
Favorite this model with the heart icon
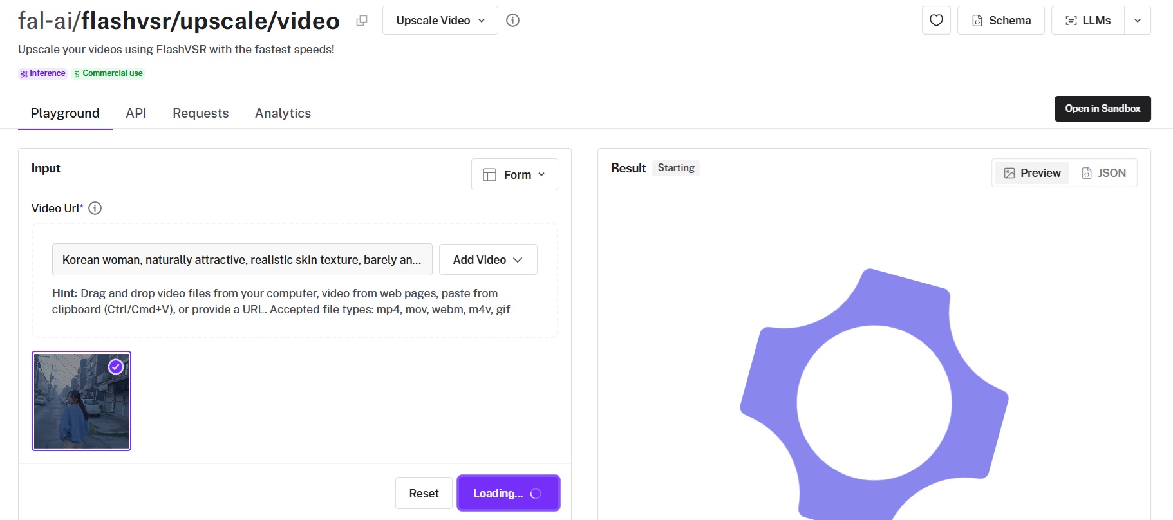(x=936, y=21)
